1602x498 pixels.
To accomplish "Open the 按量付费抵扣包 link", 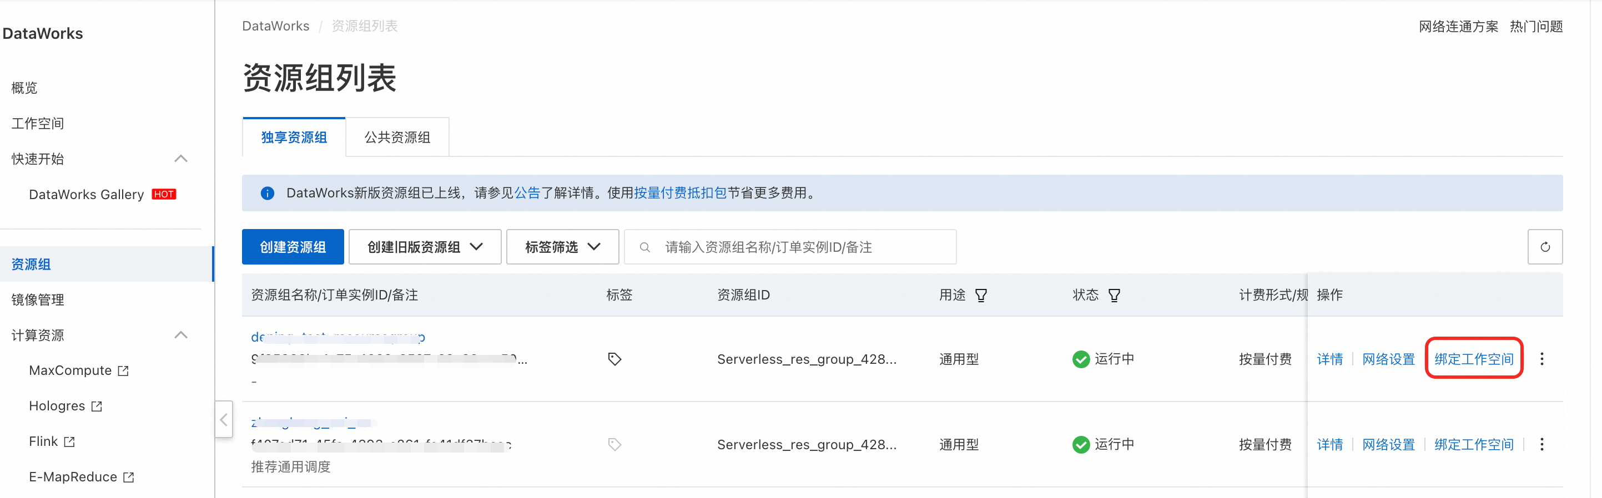I will tap(681, 193).
